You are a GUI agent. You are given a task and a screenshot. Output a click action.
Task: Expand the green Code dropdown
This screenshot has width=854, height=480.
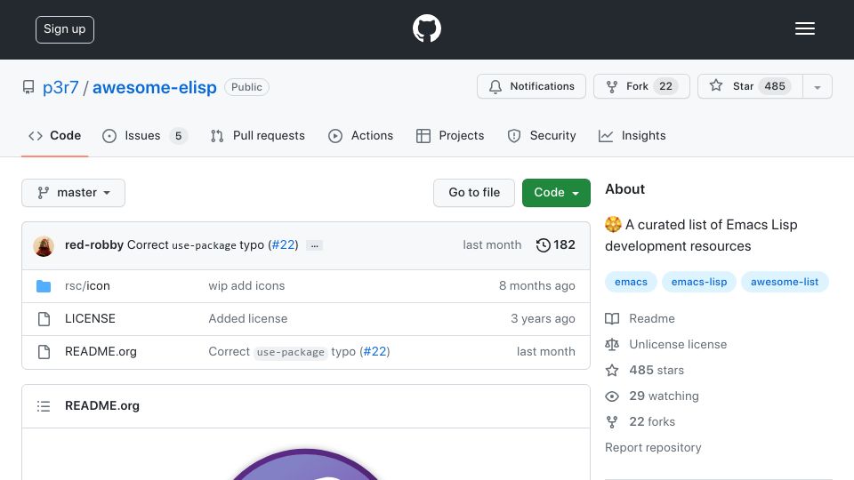point(556,193)
